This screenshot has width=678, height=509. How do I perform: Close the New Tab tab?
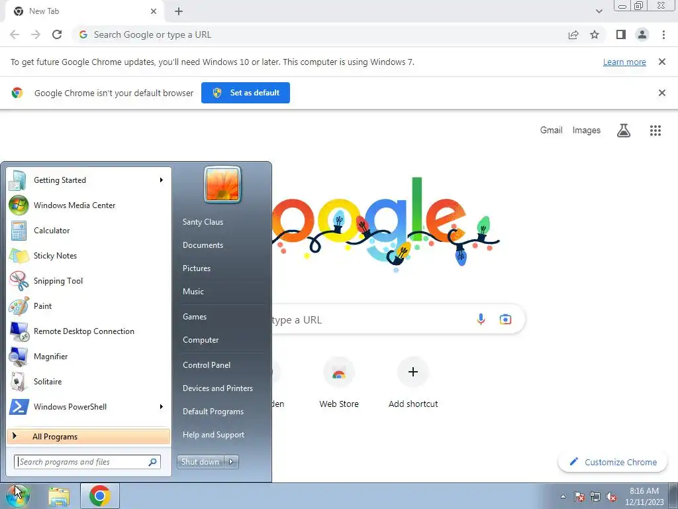154,11
